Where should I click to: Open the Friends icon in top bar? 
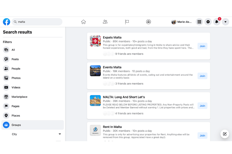click(105, 22)
